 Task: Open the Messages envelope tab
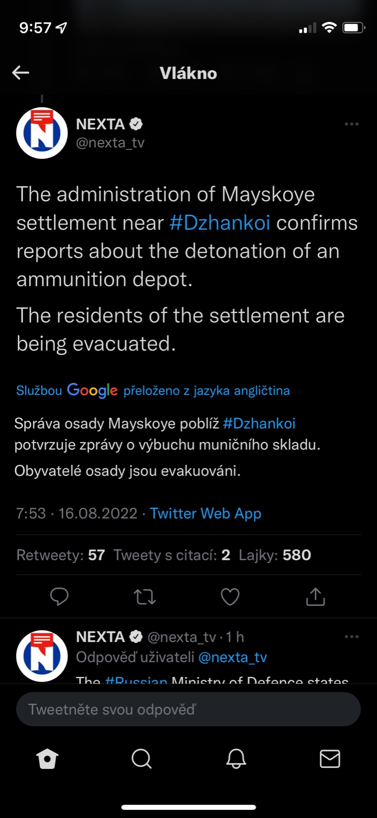[329, 759]
